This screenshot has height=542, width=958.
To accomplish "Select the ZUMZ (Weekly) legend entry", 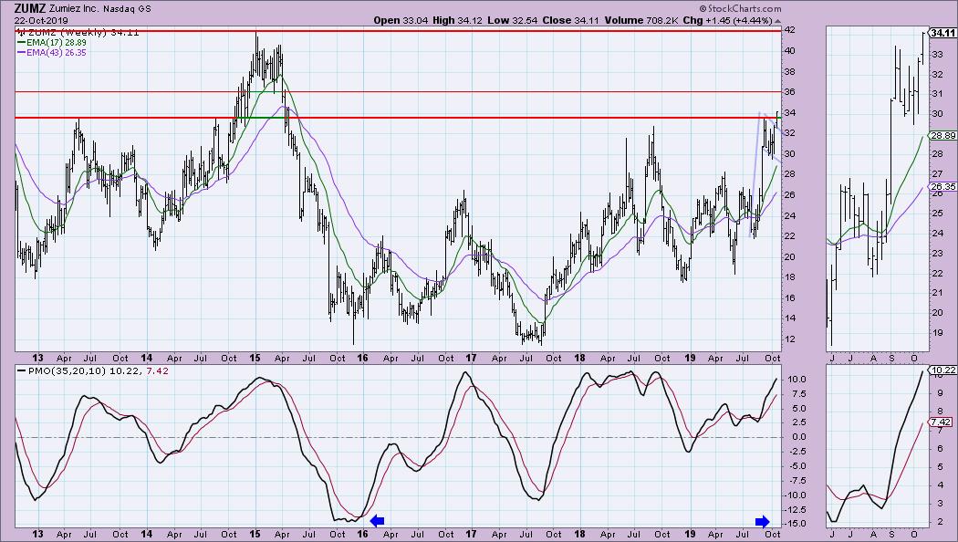I will coord(78,32).
